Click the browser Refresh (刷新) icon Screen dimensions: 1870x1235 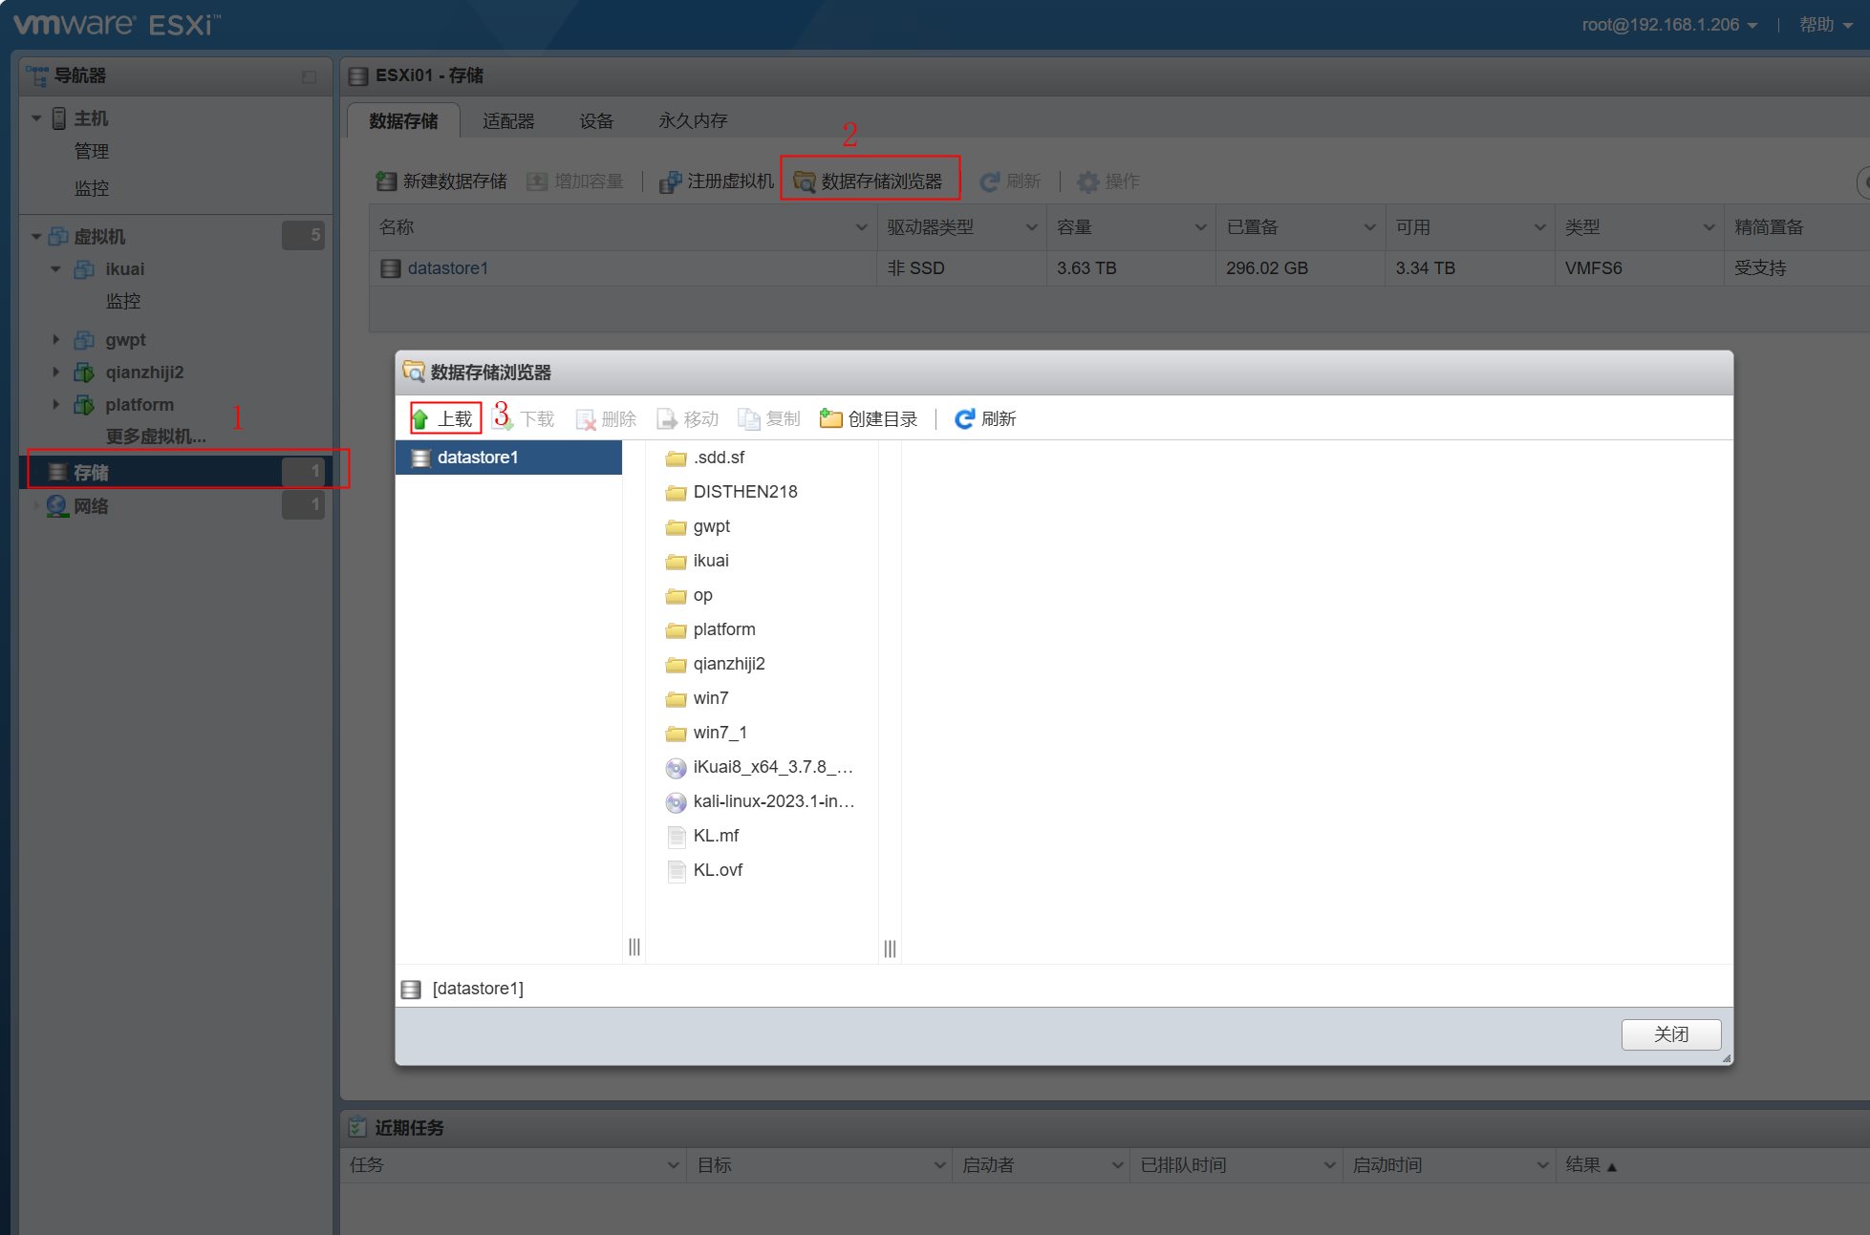(965, 418)
